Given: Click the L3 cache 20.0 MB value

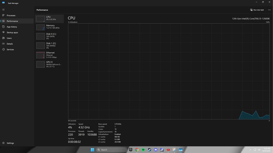Looking at the screenshot, I should tap(117, 142).
